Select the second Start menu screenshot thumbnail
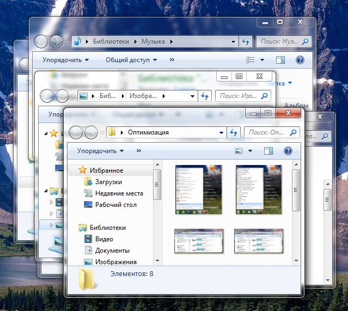348x311 pixels. [259, 190]
